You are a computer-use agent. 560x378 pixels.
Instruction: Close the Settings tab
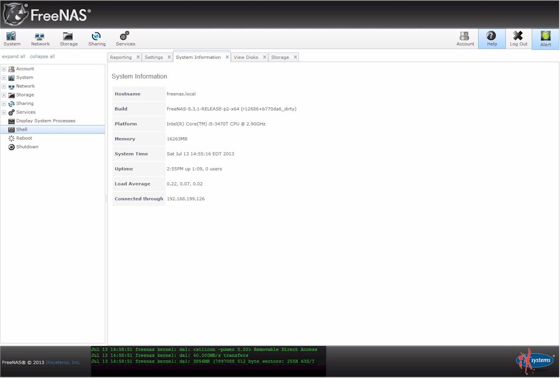(x=169, y=57)
